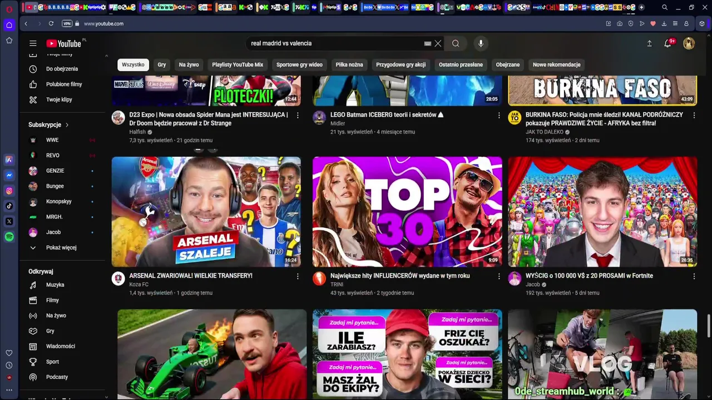This screenshot has width=712, height=400.
Task: Open more options for LEGO Batman ICEBERG video
Action: pos(498,115)
